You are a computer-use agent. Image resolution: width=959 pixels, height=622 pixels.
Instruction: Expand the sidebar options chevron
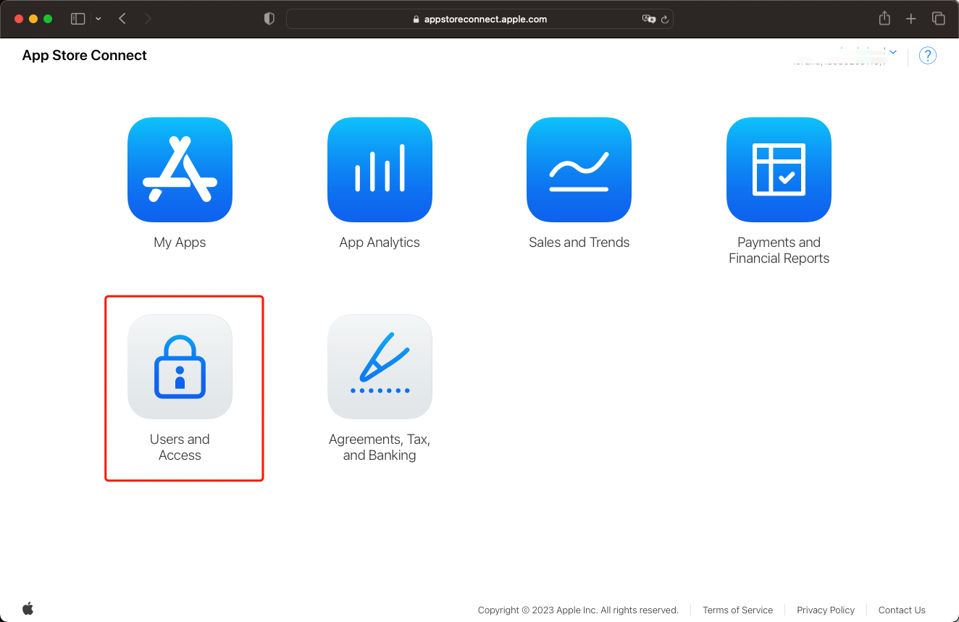(x=99, y=19)
